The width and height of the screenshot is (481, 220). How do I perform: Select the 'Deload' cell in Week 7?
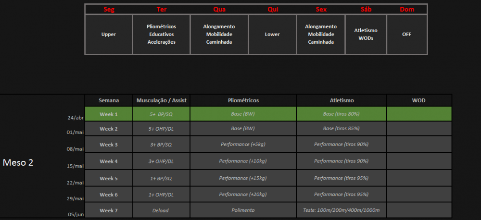click(161, 210)
